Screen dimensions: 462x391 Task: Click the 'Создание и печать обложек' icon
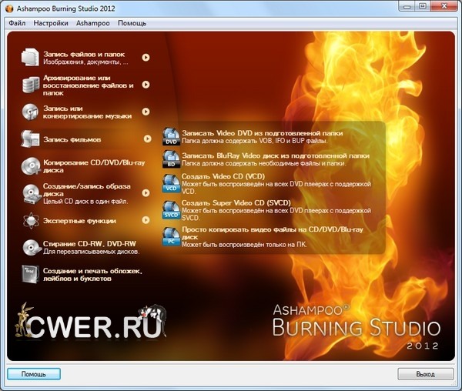coord(31,275)
